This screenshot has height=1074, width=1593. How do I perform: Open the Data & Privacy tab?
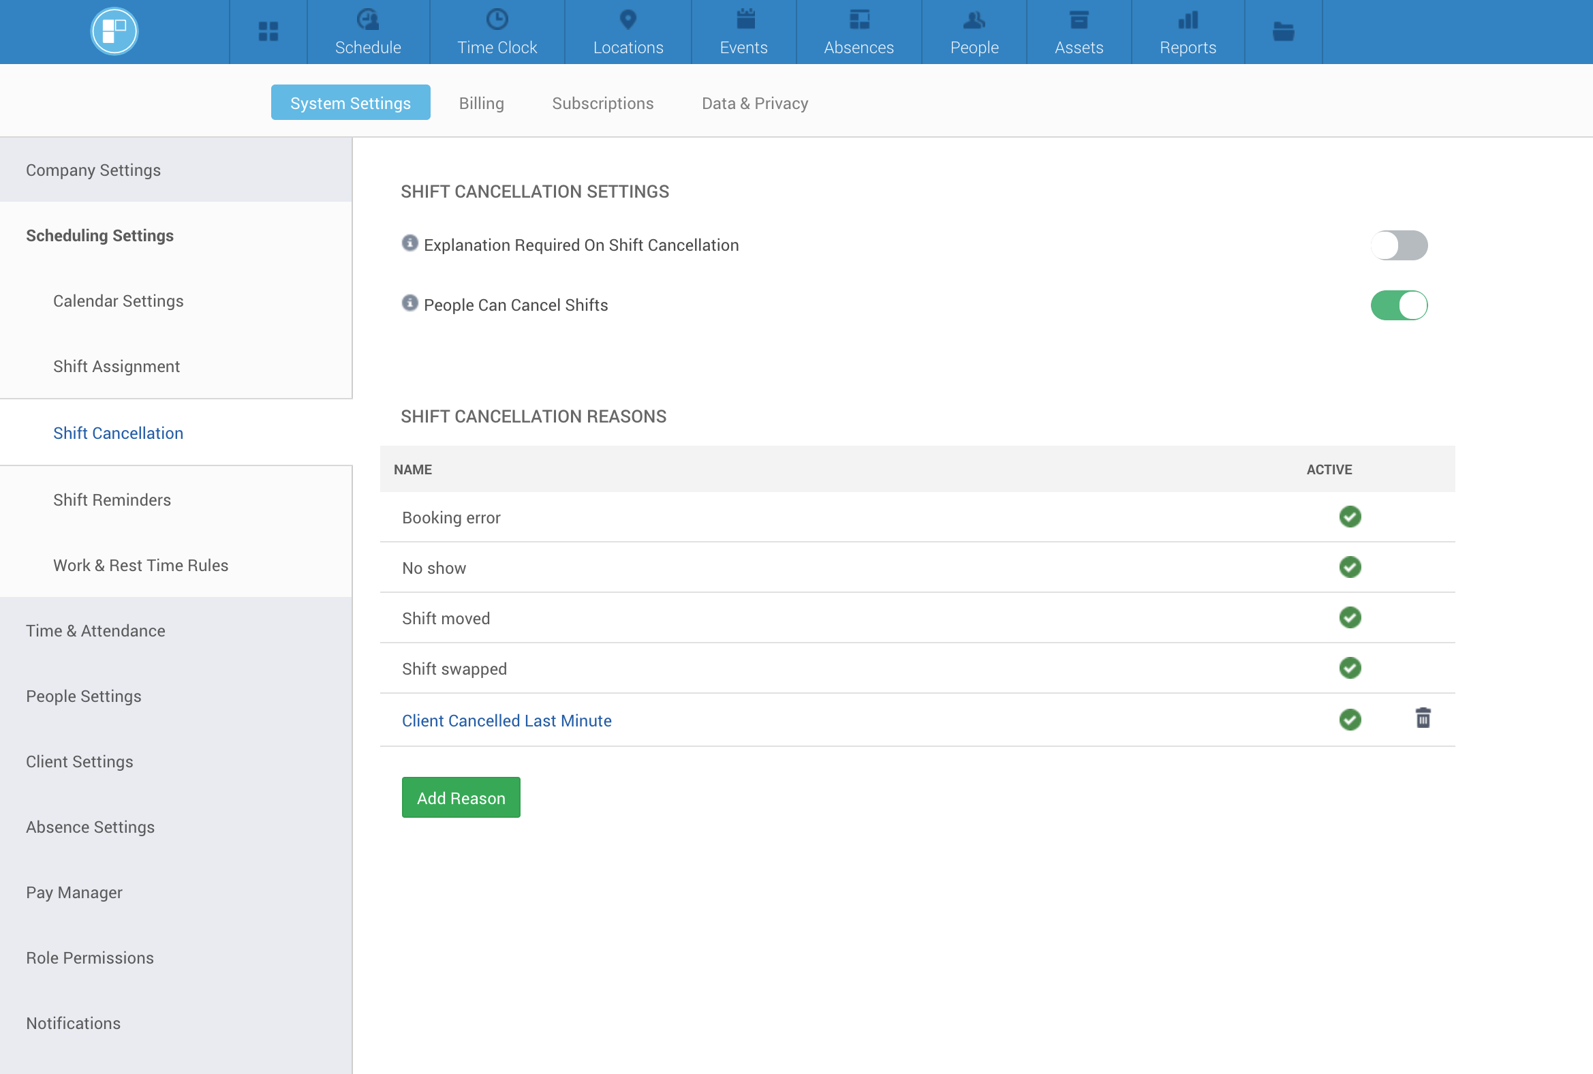(754, 104)
